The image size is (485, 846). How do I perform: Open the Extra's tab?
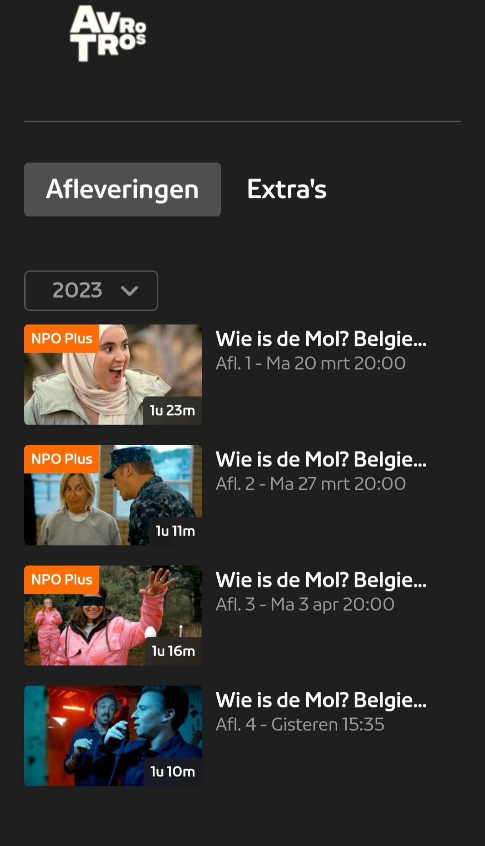click(287, 189)
